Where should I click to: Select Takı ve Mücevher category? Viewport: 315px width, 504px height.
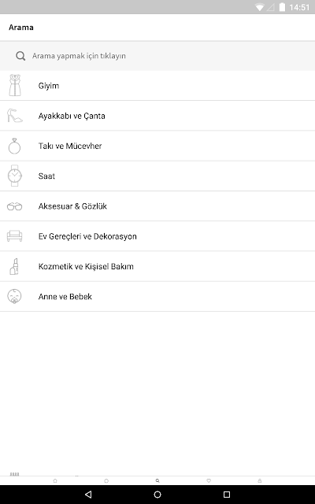coord(157,146)
